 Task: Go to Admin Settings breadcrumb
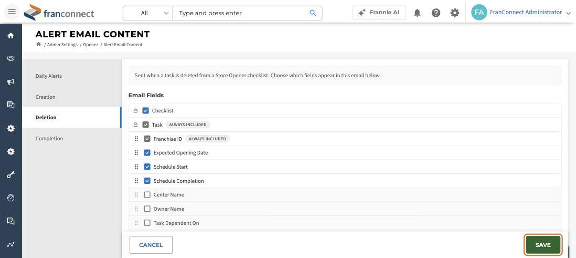(x=62, y=45)
